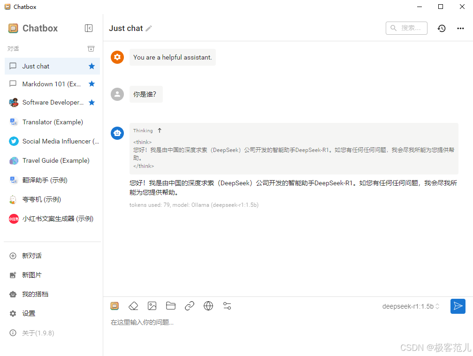The width and height of the screenshot is (473, 356).
Task: Attach a link using the chain icon
Action: point(190,306)
